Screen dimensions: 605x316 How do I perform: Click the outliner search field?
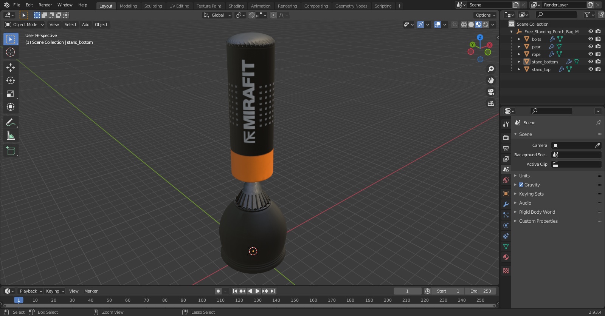click(x=557, y=15)
